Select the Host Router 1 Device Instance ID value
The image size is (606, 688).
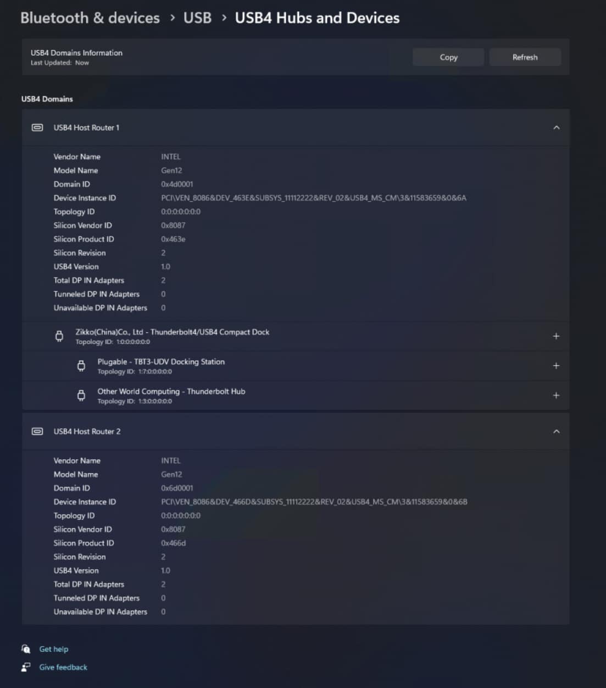(313, 198)
